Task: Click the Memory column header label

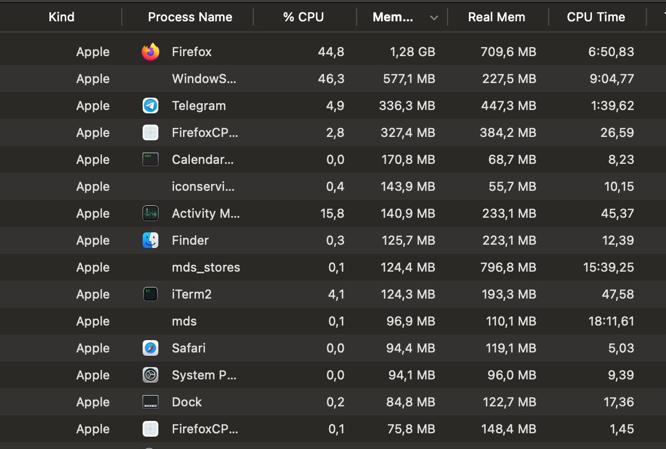Action: [x=393, y=17]
